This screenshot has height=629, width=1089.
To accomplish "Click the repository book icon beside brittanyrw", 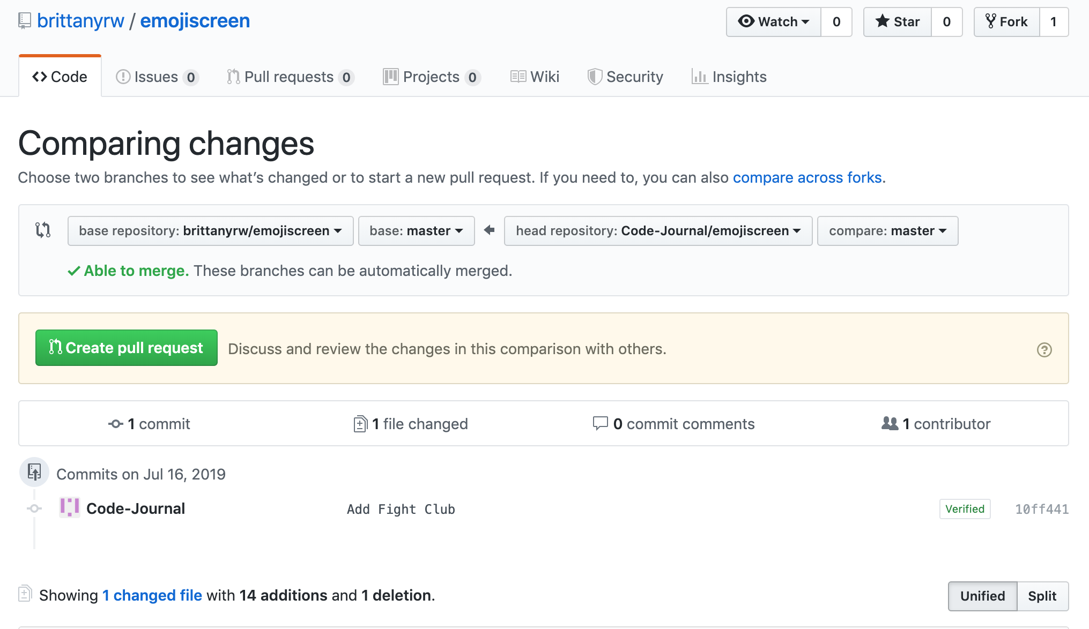I will click(x=25, y=21).
